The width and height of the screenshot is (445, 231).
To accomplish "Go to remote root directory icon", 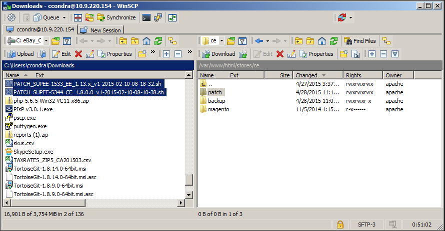I will (x=310, y=41).
